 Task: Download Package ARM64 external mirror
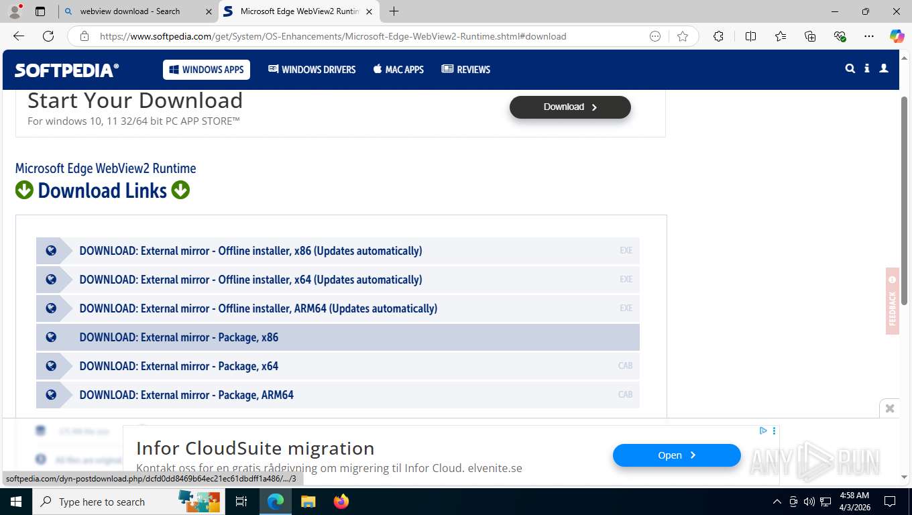pyautogui.click(x=338, y=395)
